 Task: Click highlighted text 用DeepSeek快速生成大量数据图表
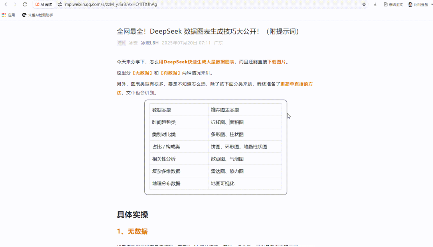click(x=196, y=62)
